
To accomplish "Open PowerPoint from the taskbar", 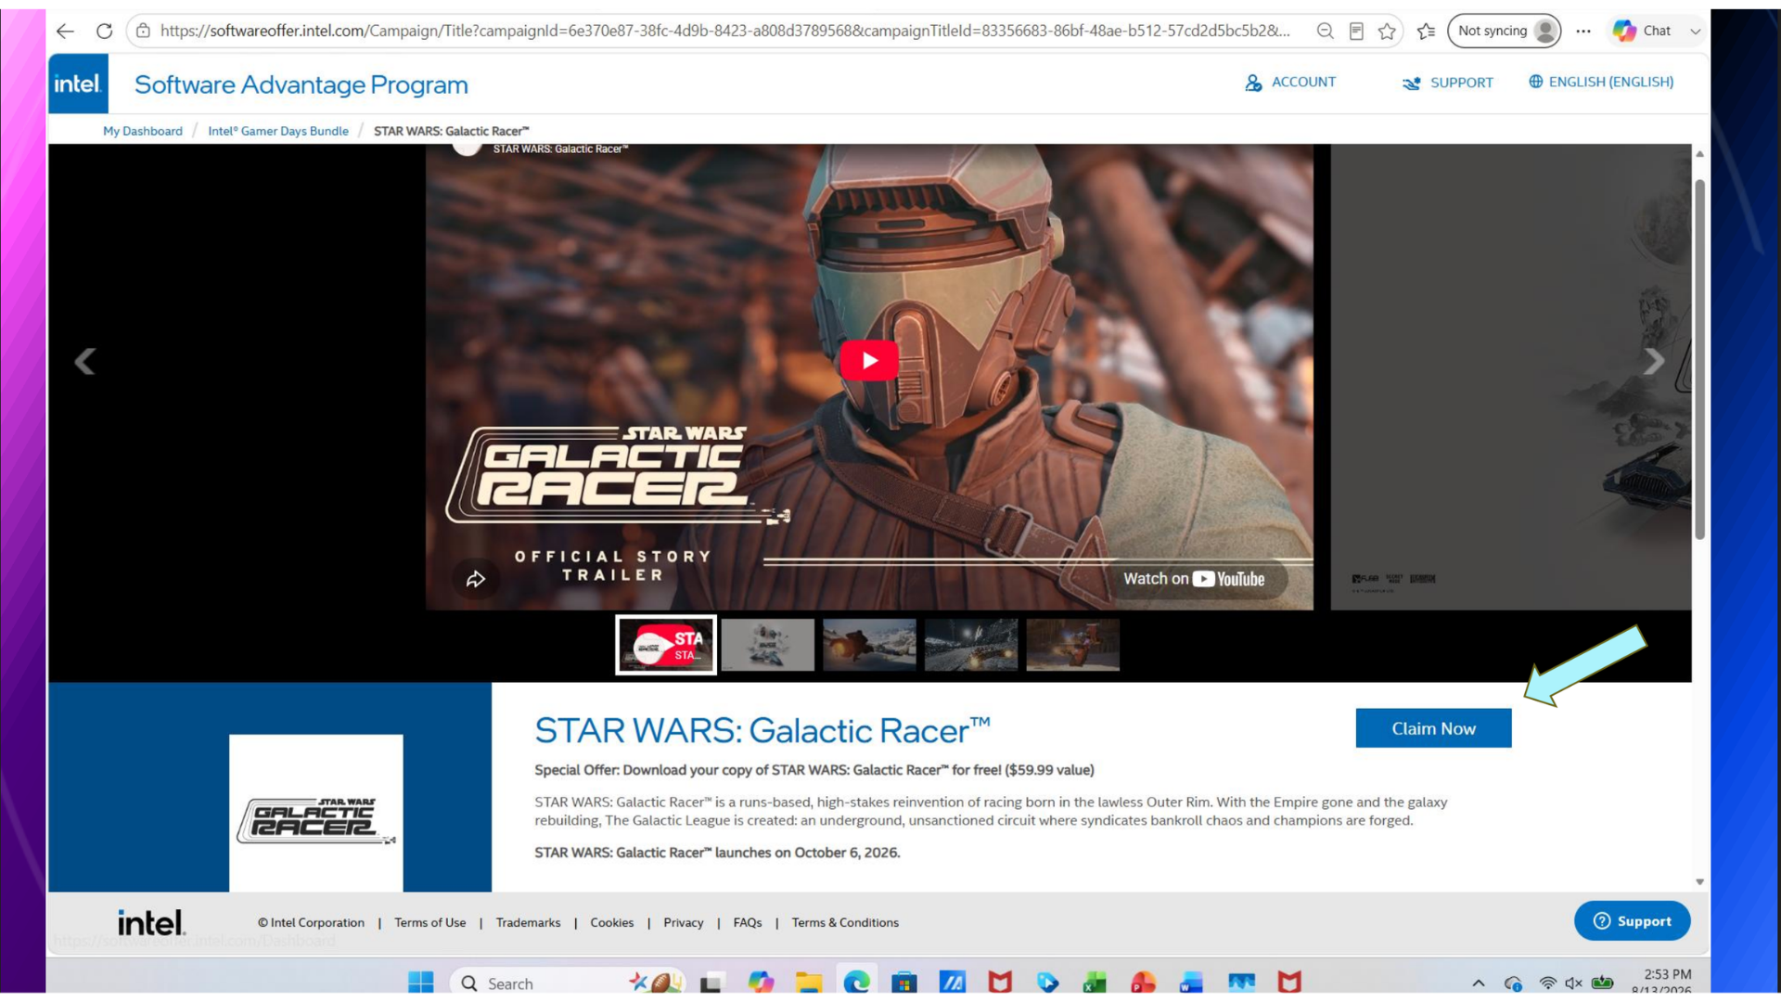I will click(x=1144, y=983).
